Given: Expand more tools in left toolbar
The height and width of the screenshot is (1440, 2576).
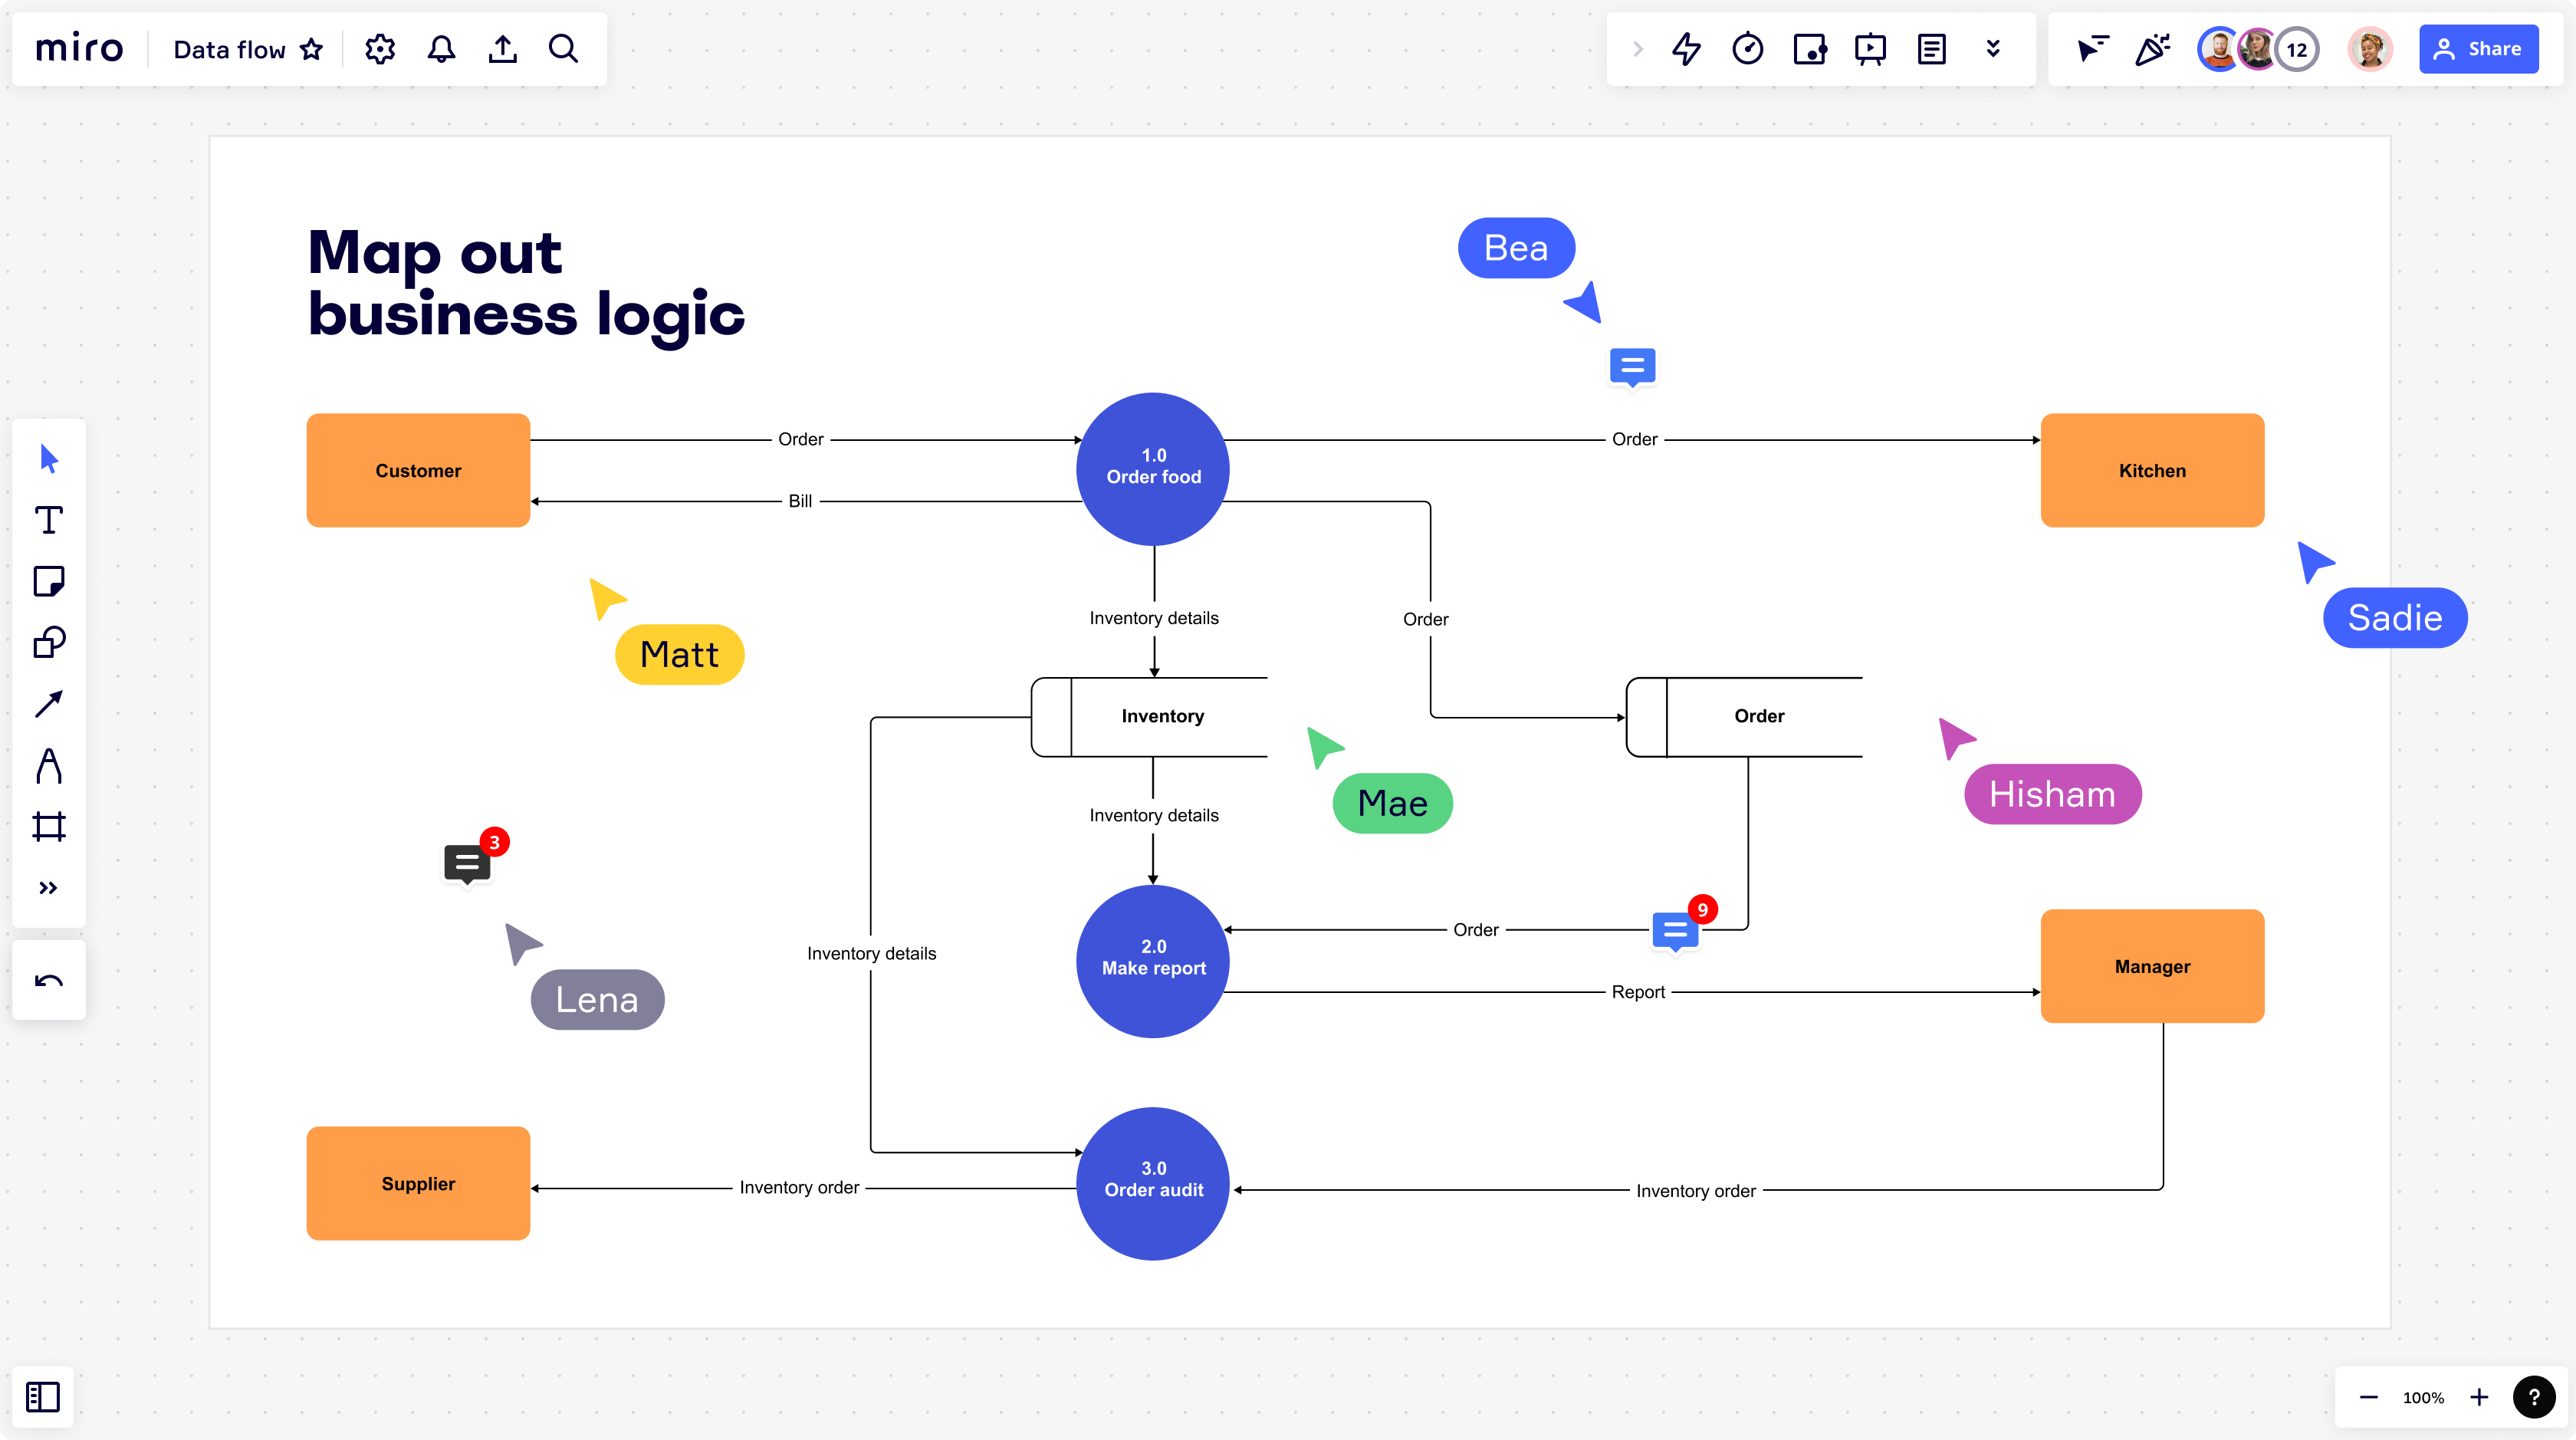Looking at the screenshot, I should coord(48,888).
